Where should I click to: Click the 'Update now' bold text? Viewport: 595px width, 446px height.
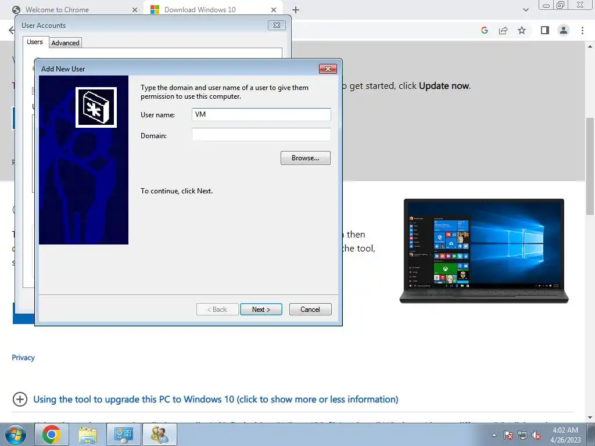(444, 86)
